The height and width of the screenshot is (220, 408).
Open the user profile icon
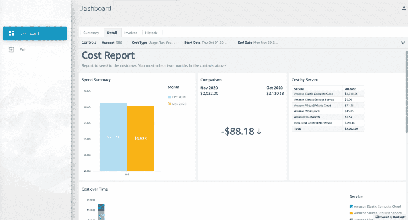404,8
